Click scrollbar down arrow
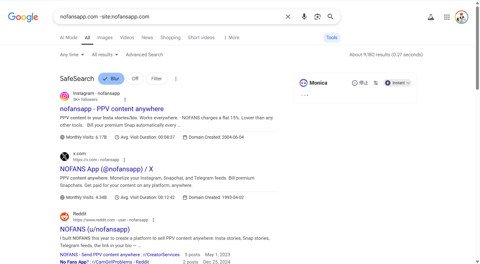The image size is (480, 264). click(x=477, y=261)
